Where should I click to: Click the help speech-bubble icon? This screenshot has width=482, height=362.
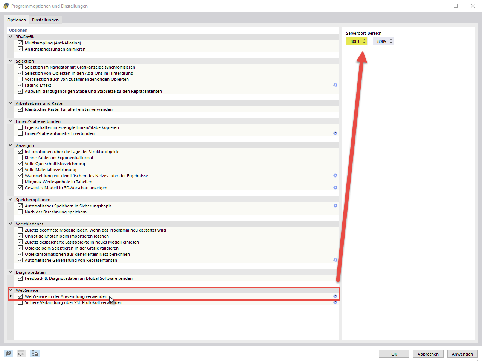tap(8, 354)
